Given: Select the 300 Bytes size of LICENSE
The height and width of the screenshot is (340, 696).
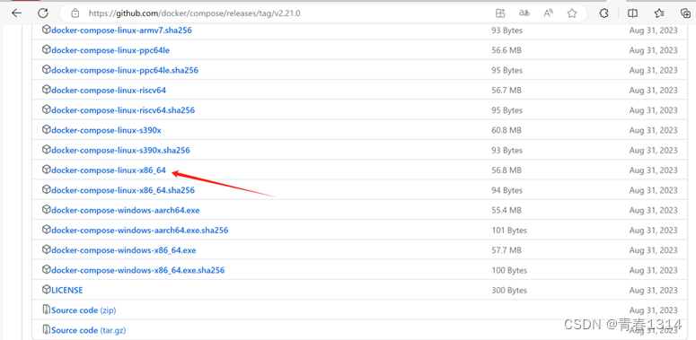Looking at the screenshot, I should 509,291.
